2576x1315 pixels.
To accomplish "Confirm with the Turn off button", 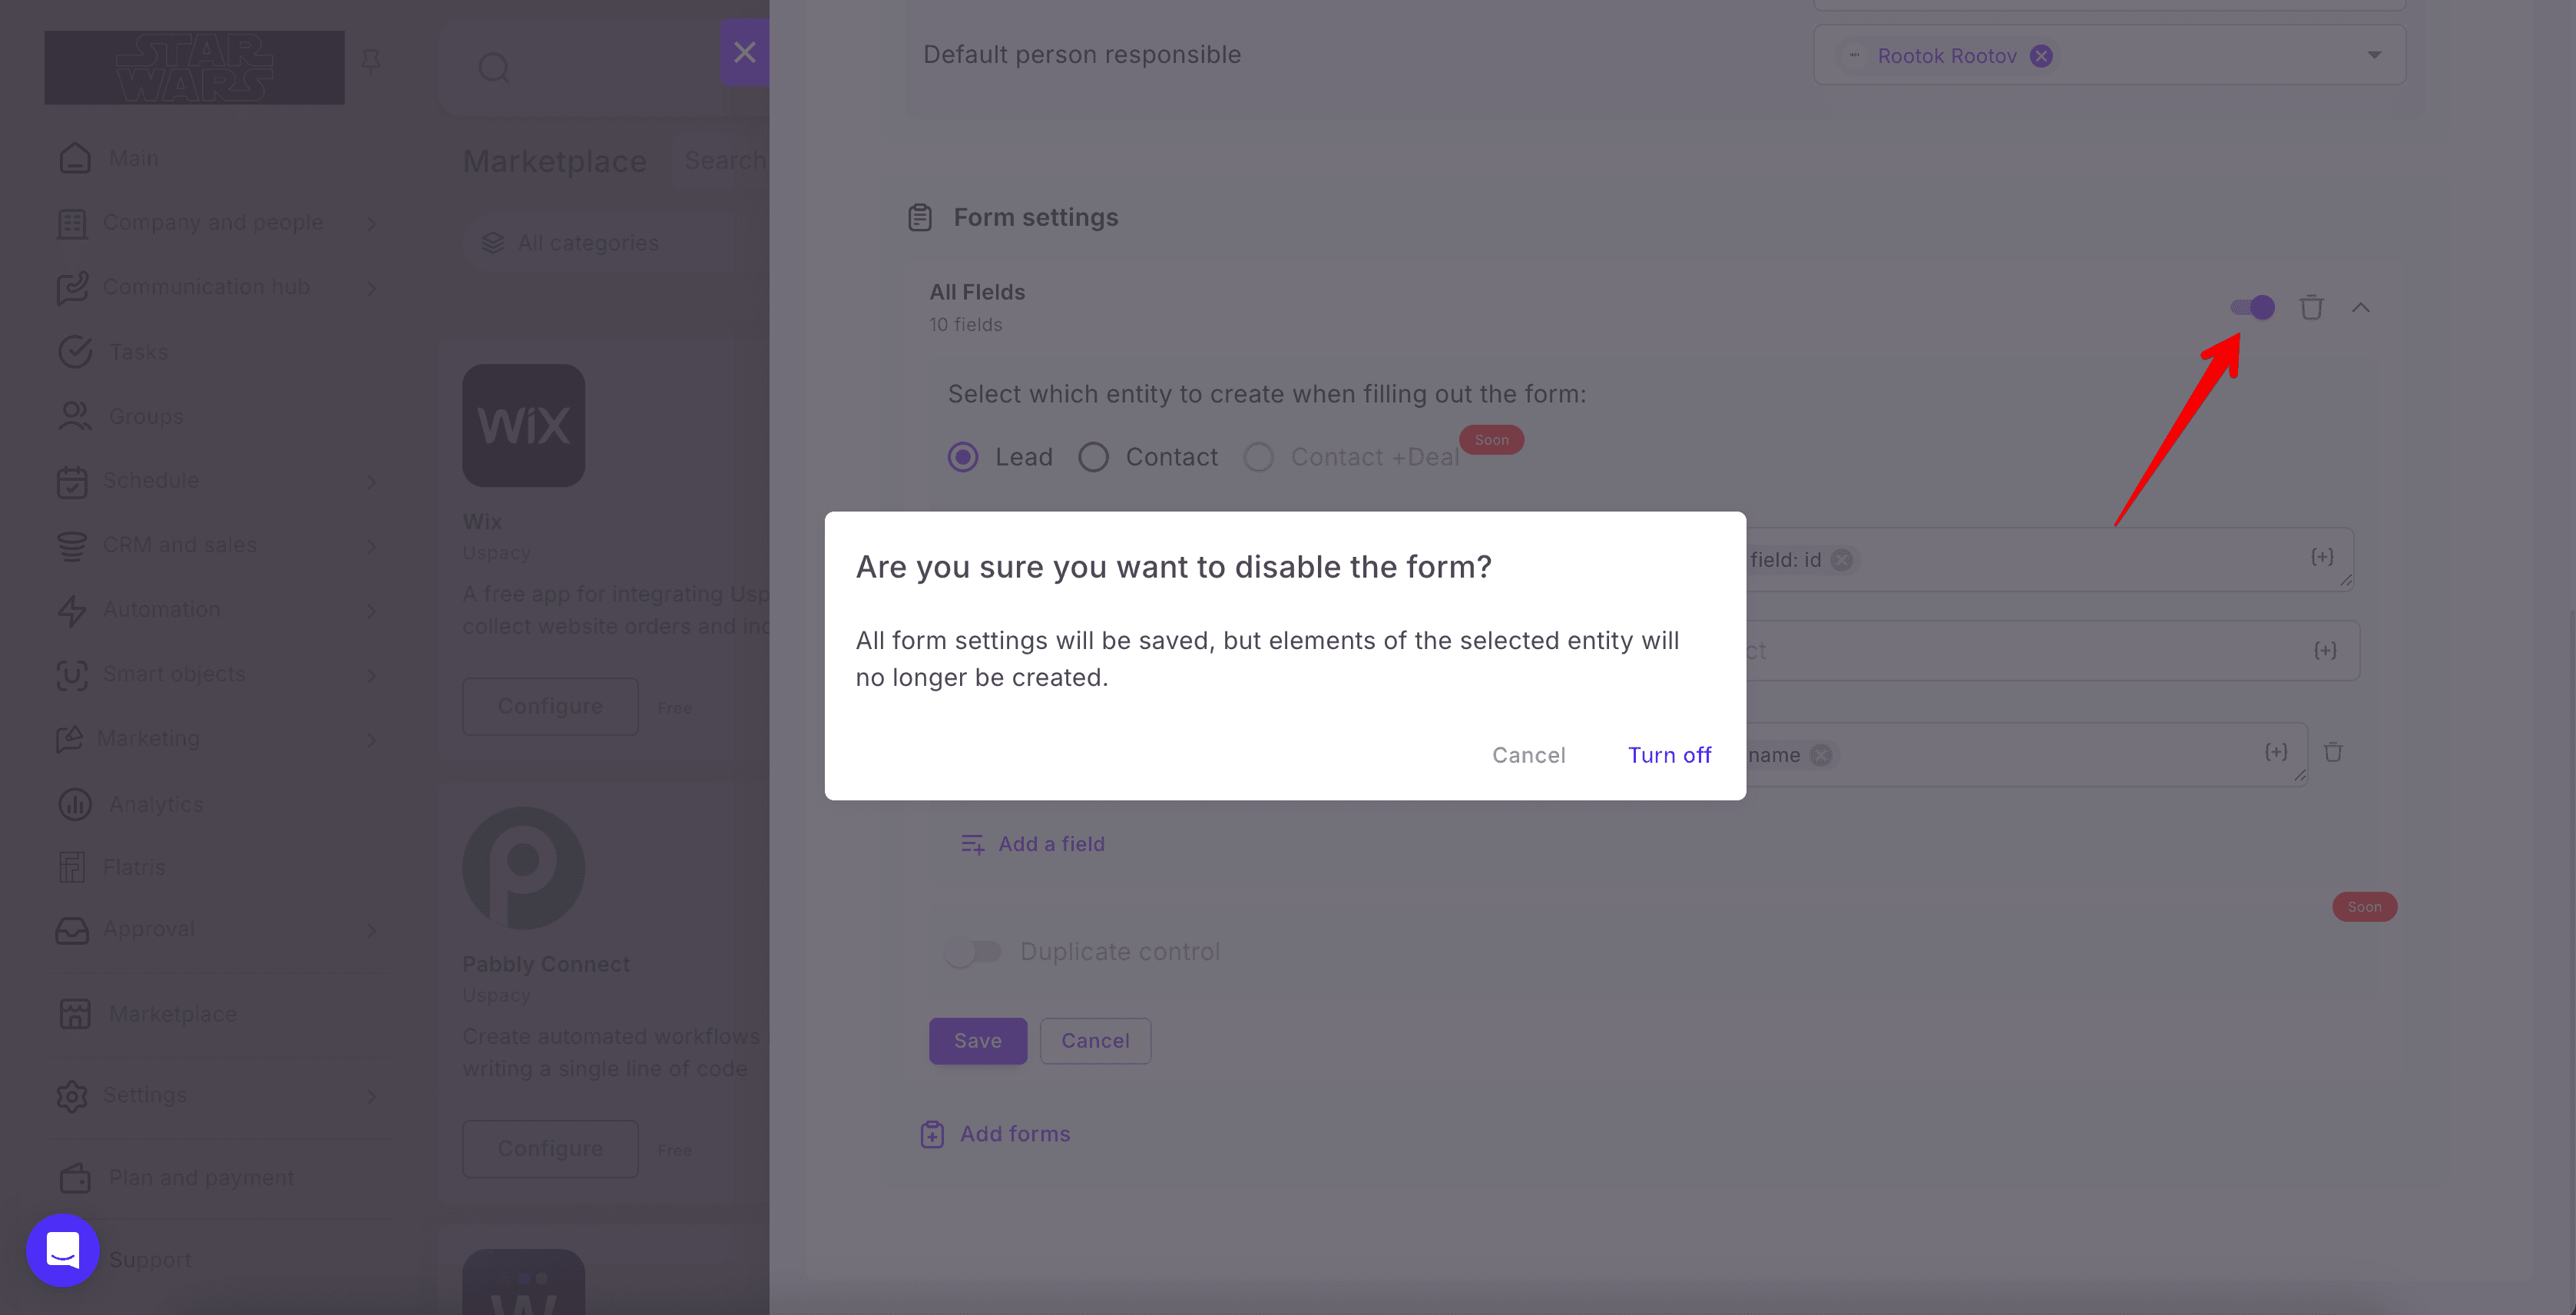I will coord(1669,755).
